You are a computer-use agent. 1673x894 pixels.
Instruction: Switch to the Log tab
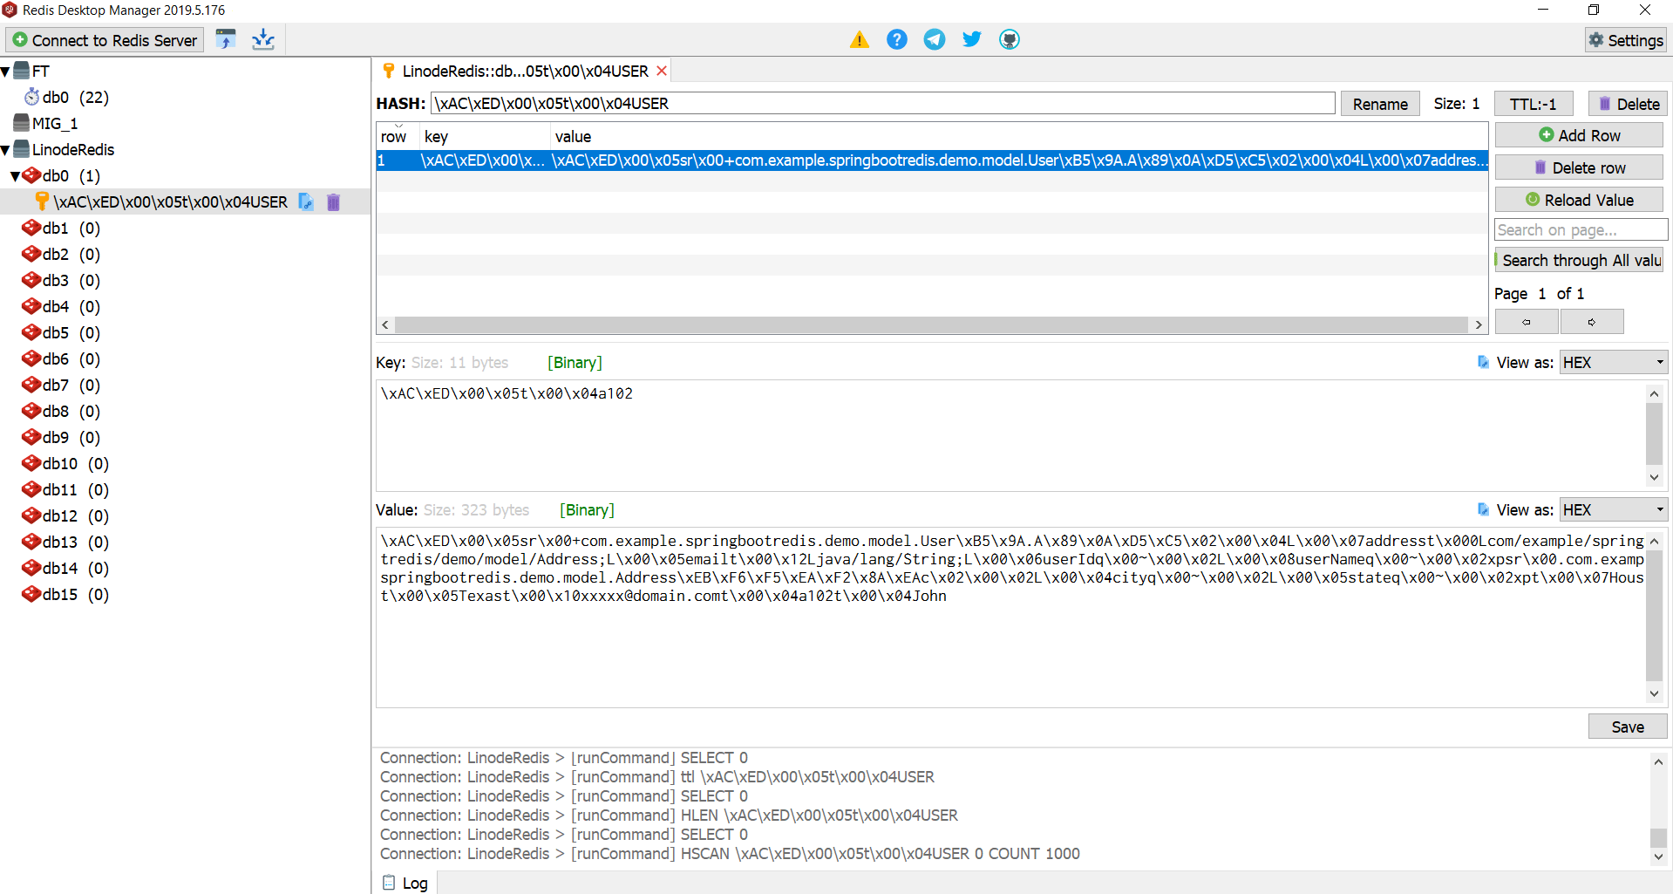click(405, 883)
